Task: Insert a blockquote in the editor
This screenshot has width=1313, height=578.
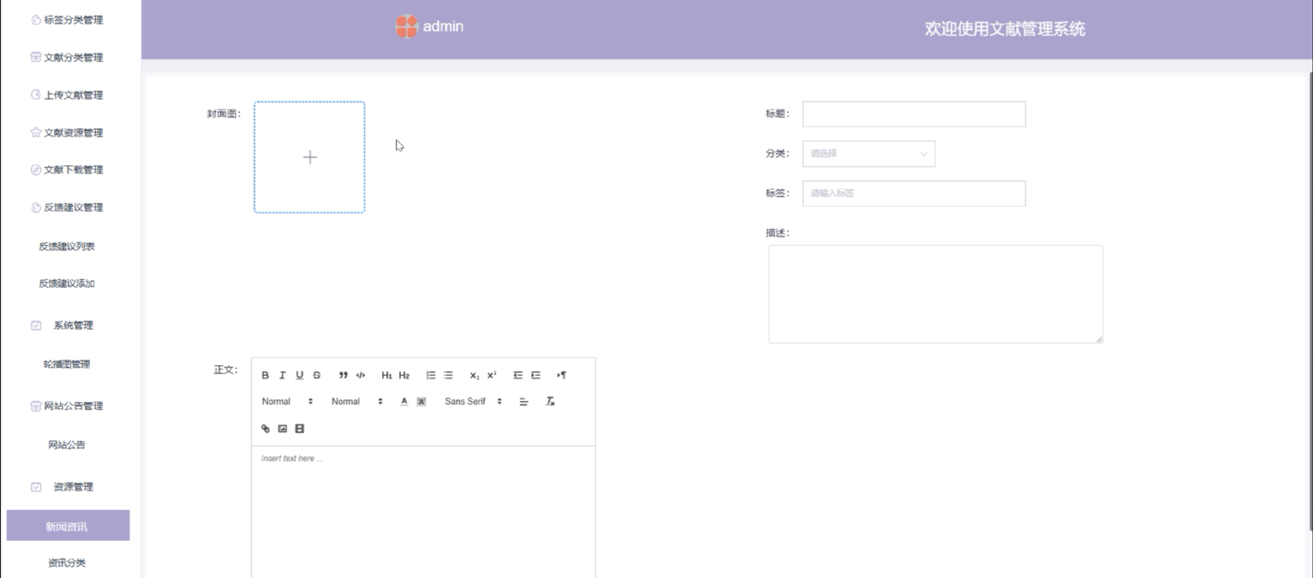Action: pyautogui.click(x=343, y=376)
